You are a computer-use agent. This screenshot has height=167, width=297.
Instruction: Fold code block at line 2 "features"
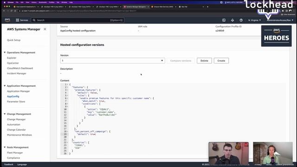(x=68, y=87)
